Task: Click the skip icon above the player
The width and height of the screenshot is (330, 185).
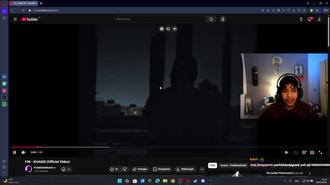Action: coord(175,29)
